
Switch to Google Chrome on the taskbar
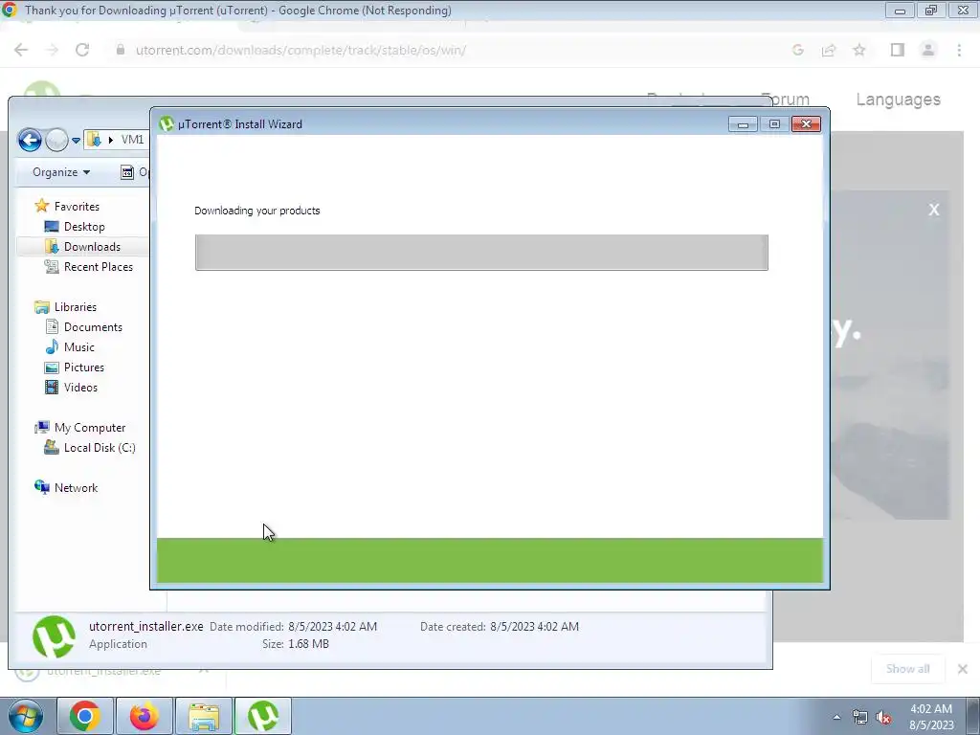[x=84, y=716]
